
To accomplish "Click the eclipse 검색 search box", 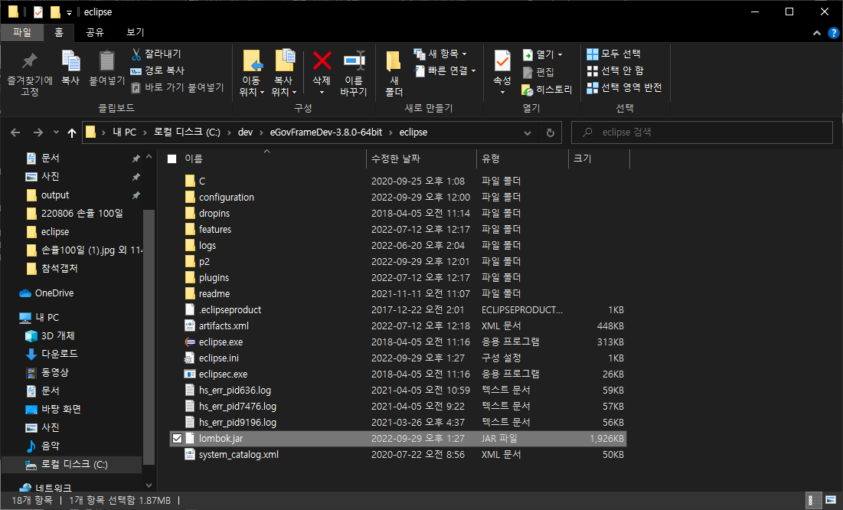I will point(701,132).
